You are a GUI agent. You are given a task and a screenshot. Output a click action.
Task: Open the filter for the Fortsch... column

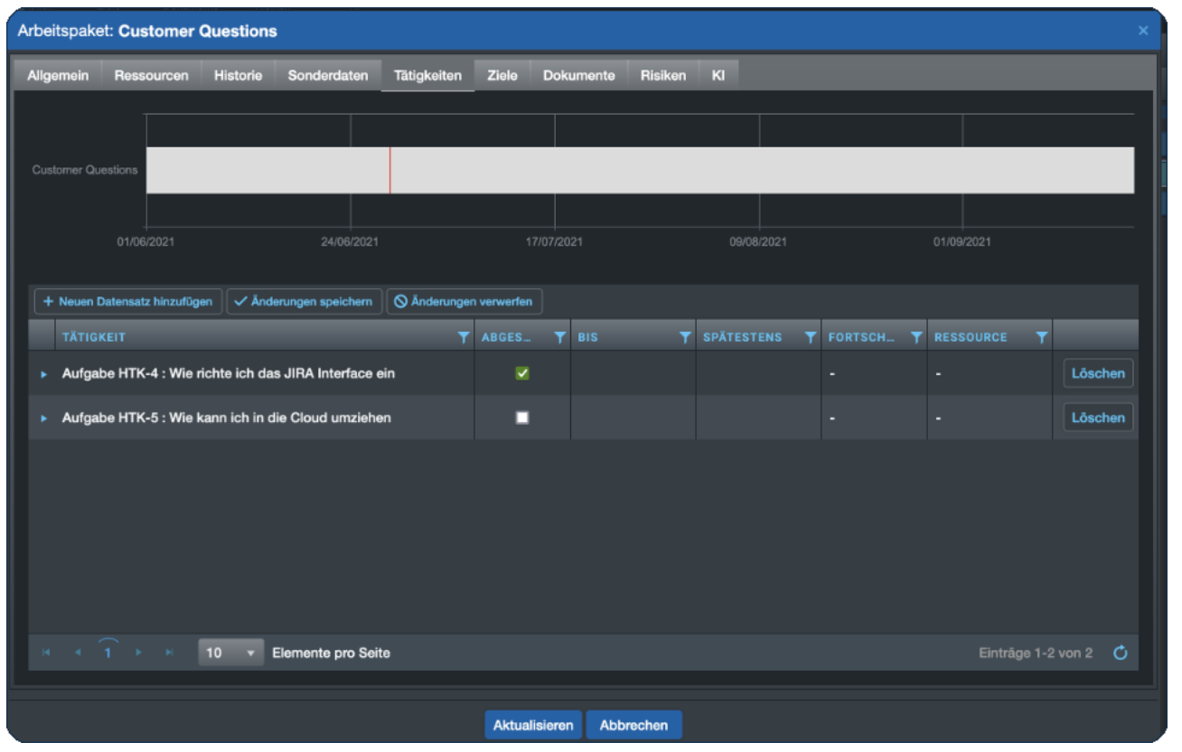[x=916, y=337]
